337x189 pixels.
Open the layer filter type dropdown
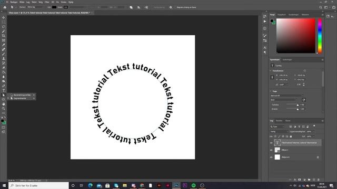[277, 127]
